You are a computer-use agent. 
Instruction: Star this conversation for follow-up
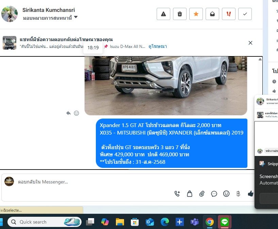pyautogui.click(x=196, y=14)
